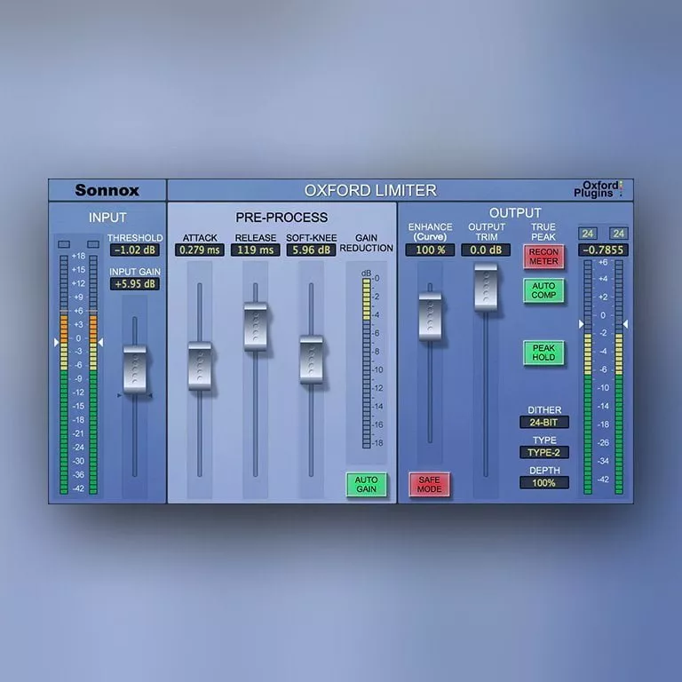The width and height of the screenshot is (682, 682).
Task: Toggle the Auto Gain button
Action: [367, 485]
